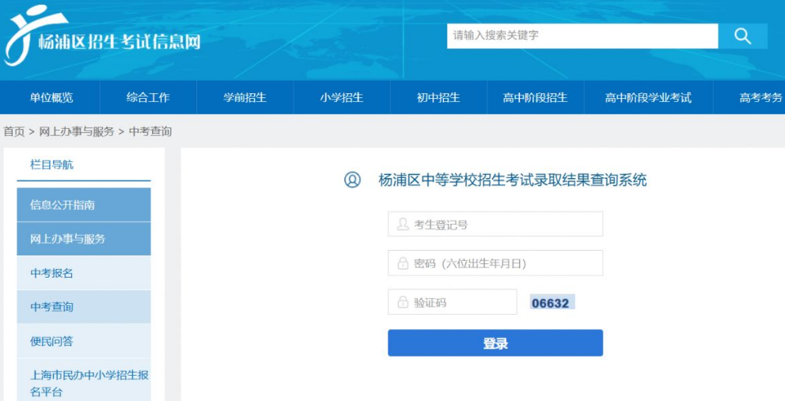
Task: Open the 小学招生 menu
Action: pyautogui.click(x=341, y=97)
